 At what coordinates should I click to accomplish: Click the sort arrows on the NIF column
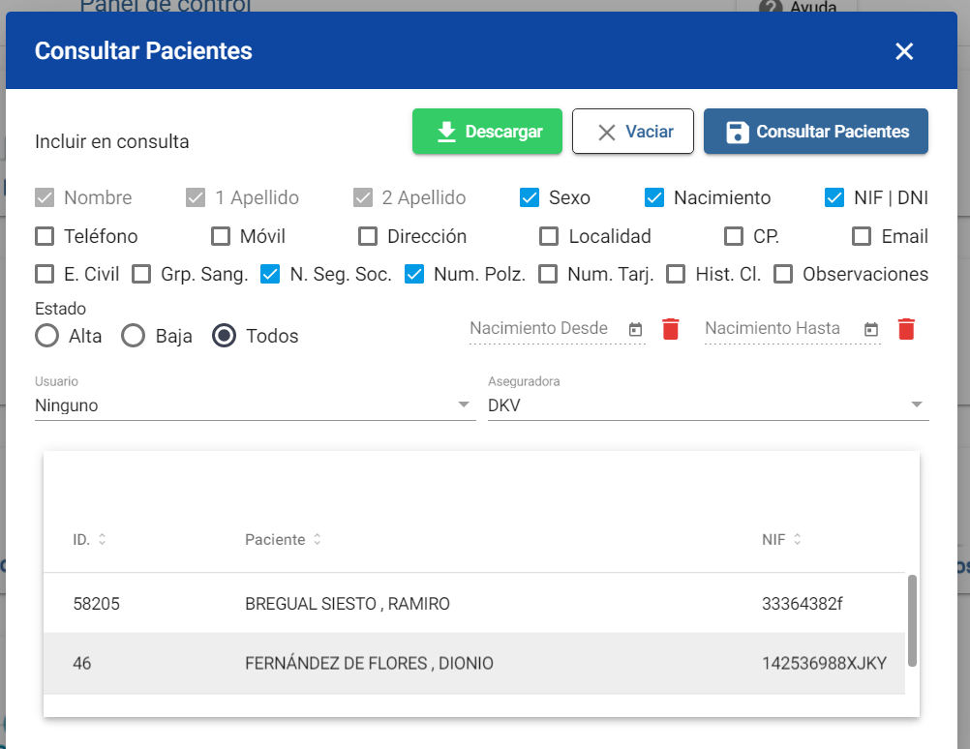coord(795,539)
